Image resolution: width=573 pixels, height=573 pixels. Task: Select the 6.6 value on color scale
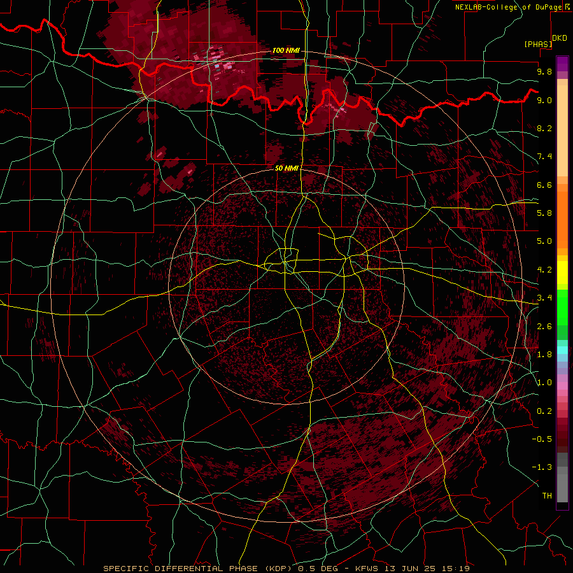click(544, 185)
